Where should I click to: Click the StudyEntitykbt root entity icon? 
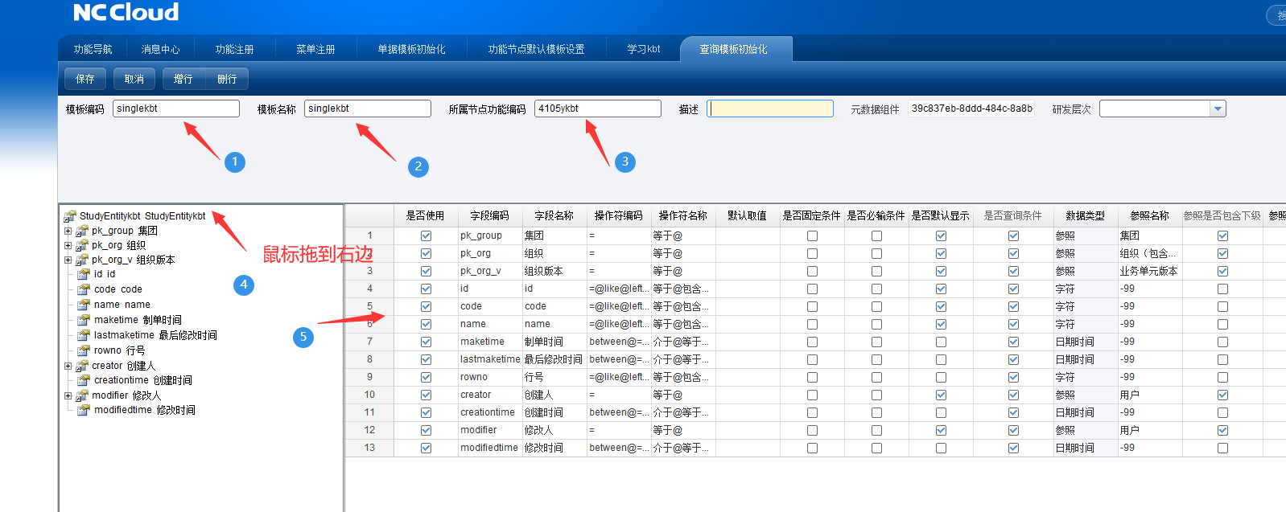coord(70,216)
